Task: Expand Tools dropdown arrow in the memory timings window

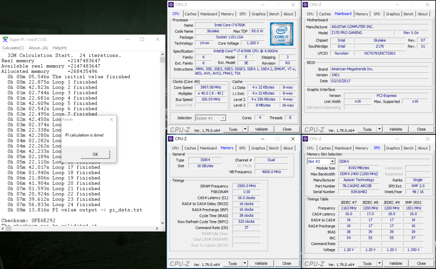Action: click(x=245, y=264)
